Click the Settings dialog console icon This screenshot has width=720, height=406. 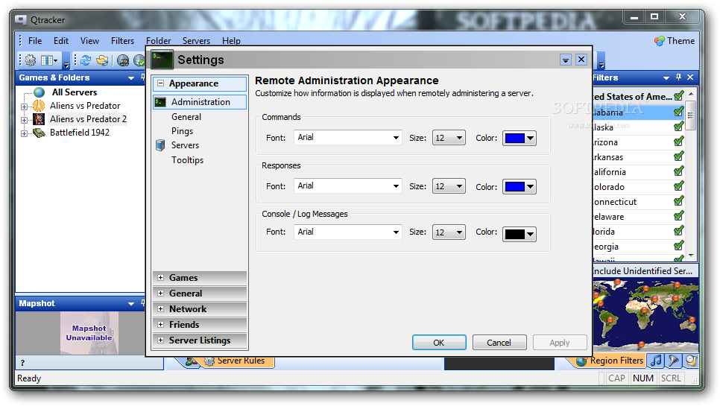pyautogui.click(x=162, y=60)
